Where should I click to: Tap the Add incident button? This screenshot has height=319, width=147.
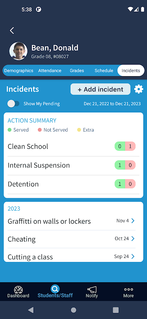100,89
